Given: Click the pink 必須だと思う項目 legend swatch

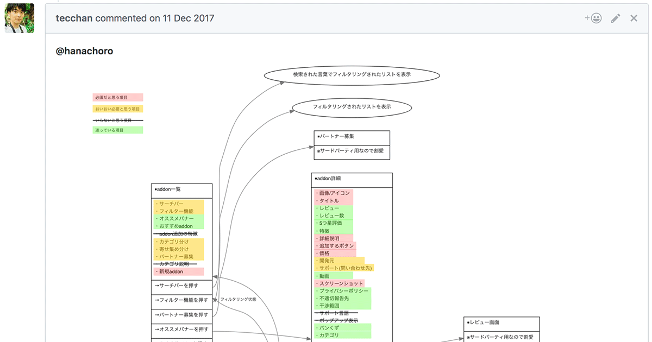Looking at the screenshot, I should [117, 98].
